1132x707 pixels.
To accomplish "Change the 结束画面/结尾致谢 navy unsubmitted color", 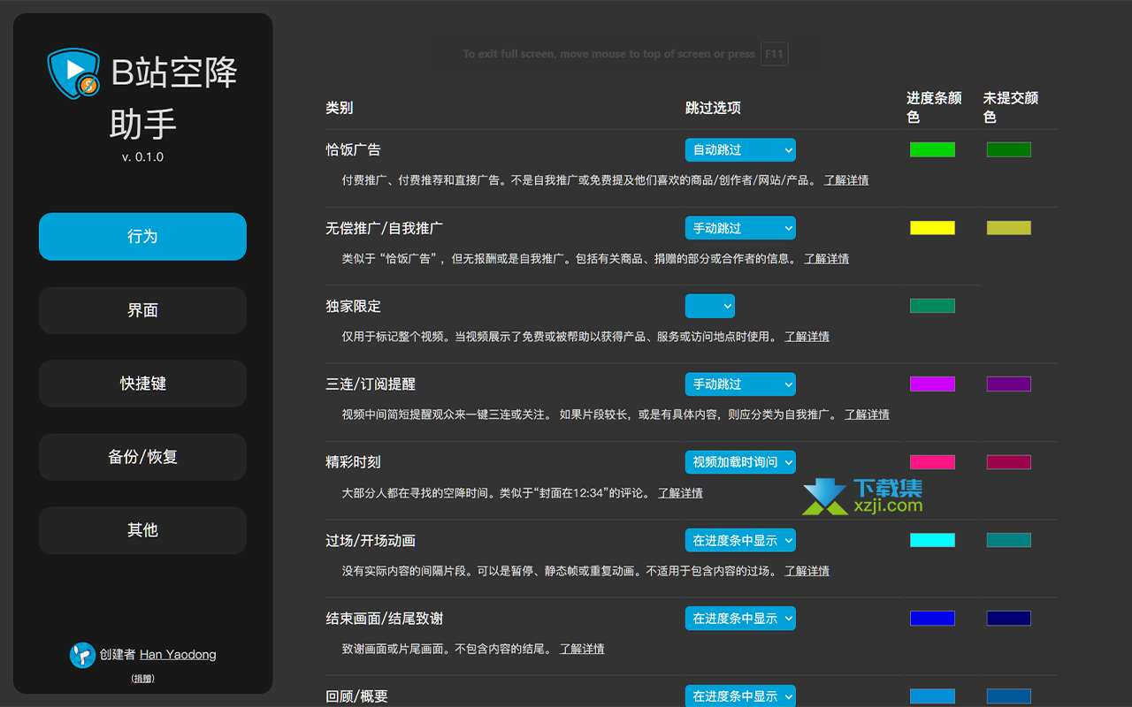I will pyautogui.click(x=1009, y=618).
